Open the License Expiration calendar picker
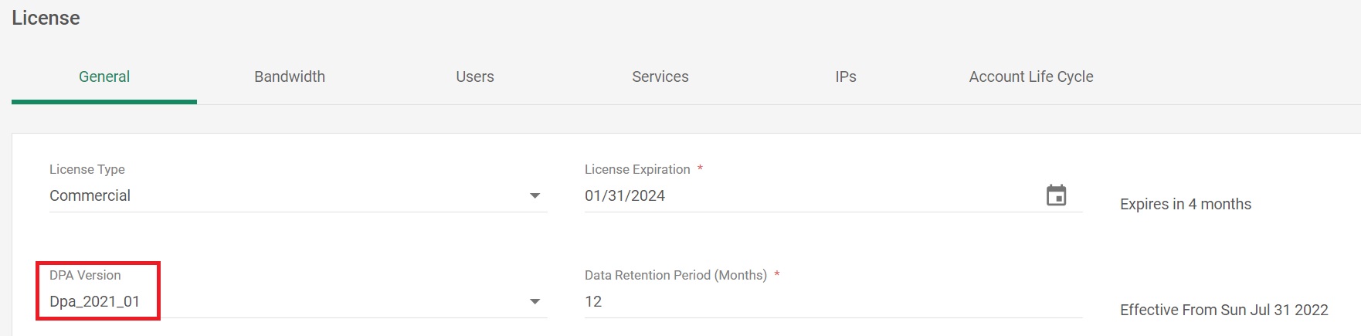The height and width of the screenshot is (336, 1361). click(x=1056, y=195)
